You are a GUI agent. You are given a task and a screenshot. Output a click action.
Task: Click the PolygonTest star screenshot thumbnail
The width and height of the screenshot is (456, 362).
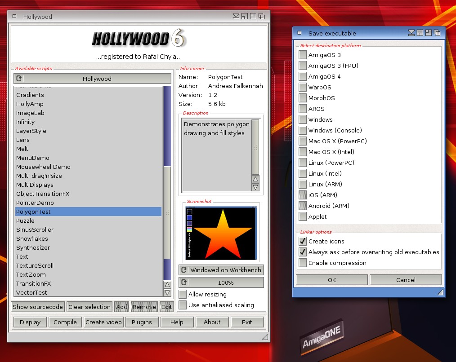coord(221,233)
